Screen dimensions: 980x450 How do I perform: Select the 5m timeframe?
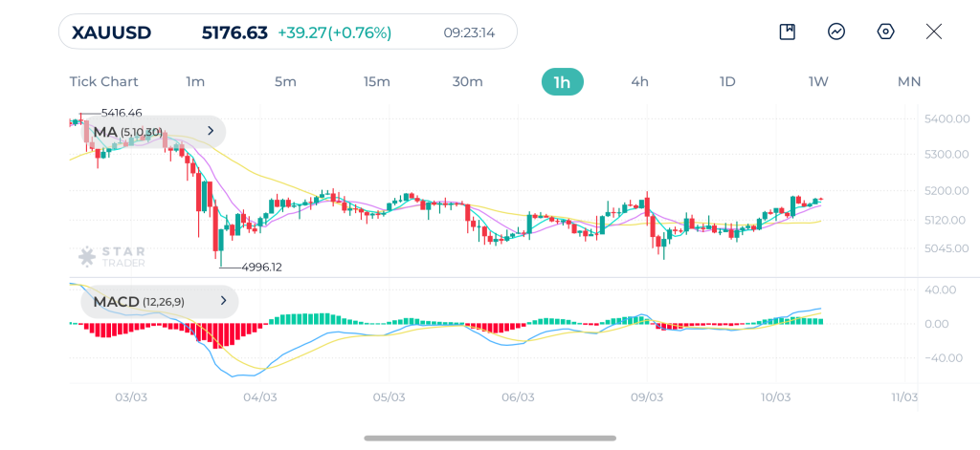pyautogui.click(x=285, y=81)
